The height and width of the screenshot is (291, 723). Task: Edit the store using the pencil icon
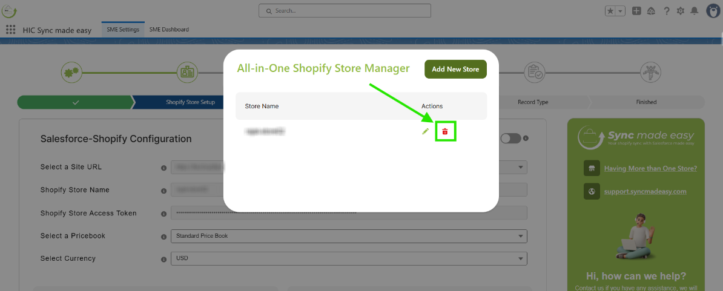(x=425, y=131)
